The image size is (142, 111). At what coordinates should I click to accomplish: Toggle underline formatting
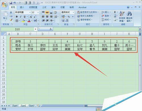(x=25, y=17)
